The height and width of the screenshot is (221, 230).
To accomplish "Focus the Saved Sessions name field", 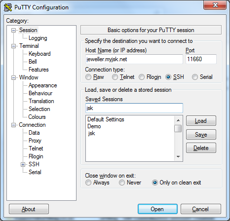I will tap(134, 108).
